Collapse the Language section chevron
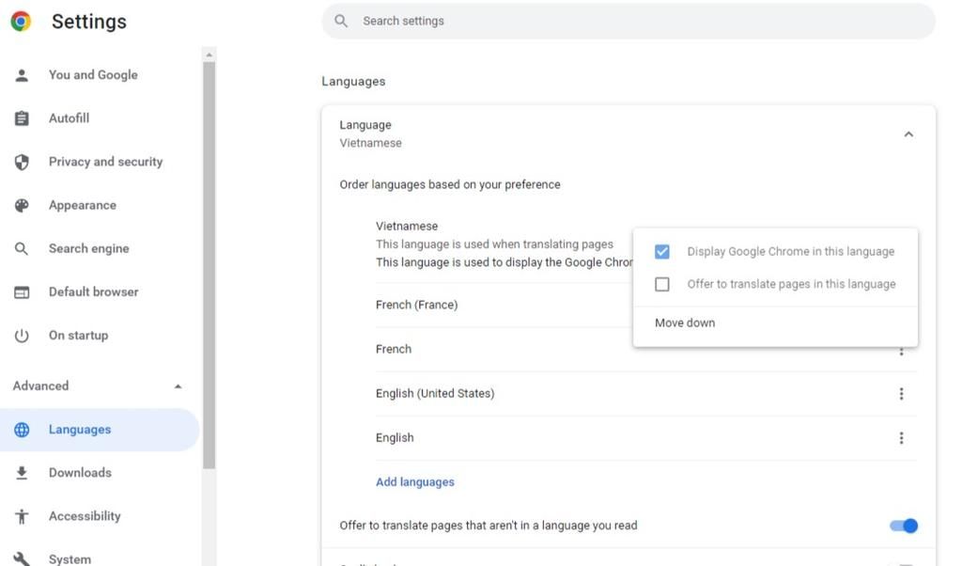The height and width of the screenshot is (566, 962). coord(908,134)
